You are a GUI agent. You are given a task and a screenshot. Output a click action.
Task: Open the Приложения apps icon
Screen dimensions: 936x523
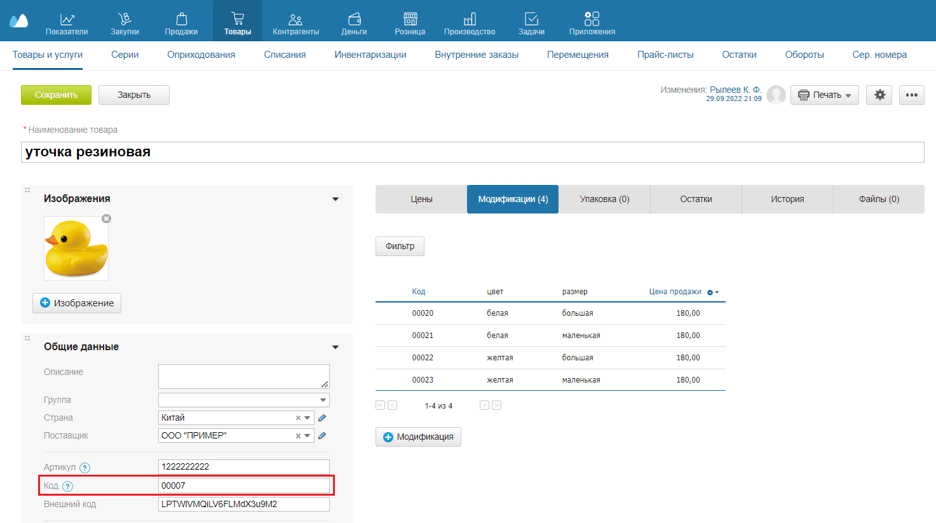[592, 19]
